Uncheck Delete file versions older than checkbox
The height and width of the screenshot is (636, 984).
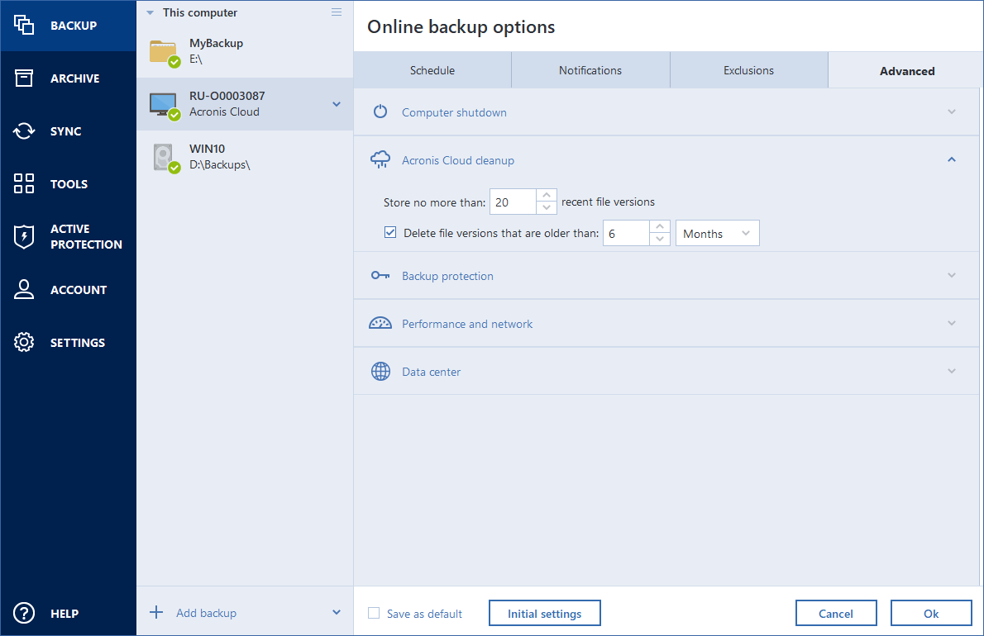[390, 233]
